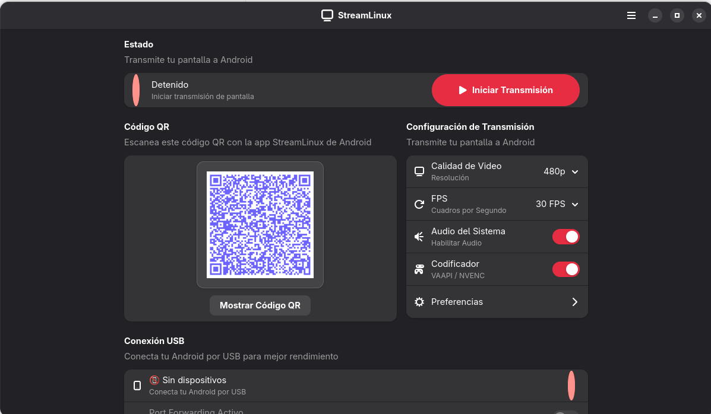Click the Detenido status text
711x414 pixels.
(170, 85)
